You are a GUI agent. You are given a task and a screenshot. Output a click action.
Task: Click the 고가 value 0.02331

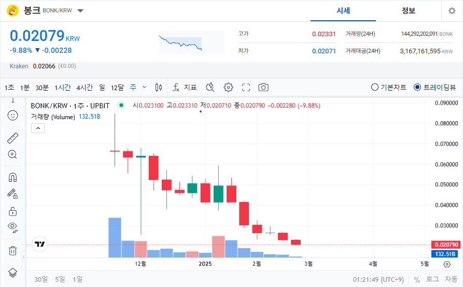pos(324,34)
